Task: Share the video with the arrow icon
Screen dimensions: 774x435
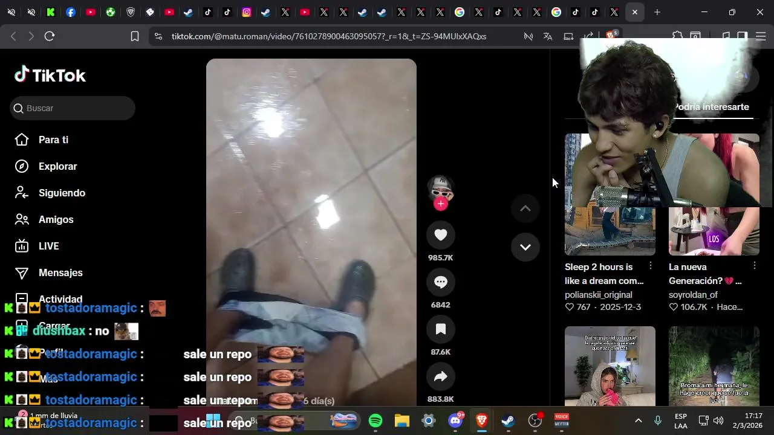Action: pyautogui.click(x=441, y=376)
